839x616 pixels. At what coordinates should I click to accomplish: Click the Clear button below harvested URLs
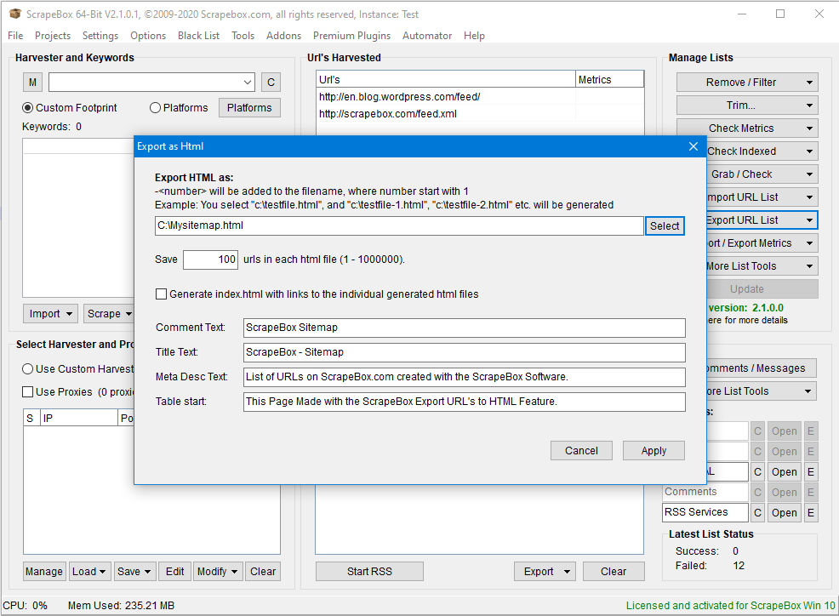pos(614,572)
